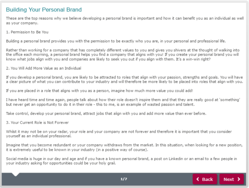Click '2. You Will Add More Value' heading

pos(44,68)
